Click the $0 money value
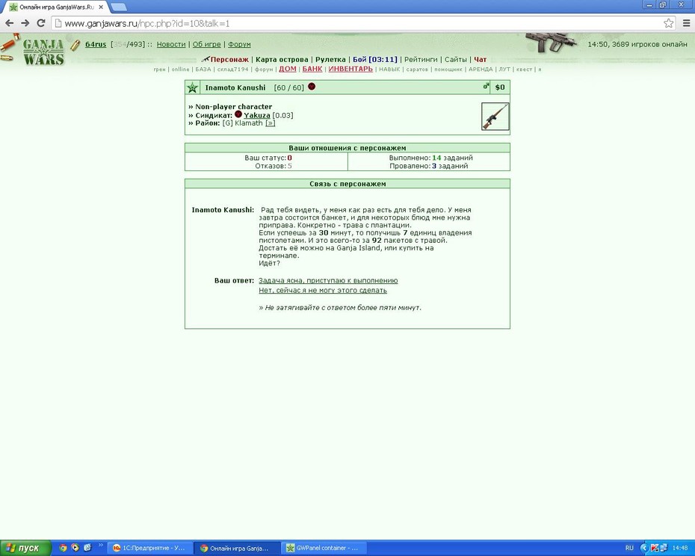 click(x=500, y=87)
